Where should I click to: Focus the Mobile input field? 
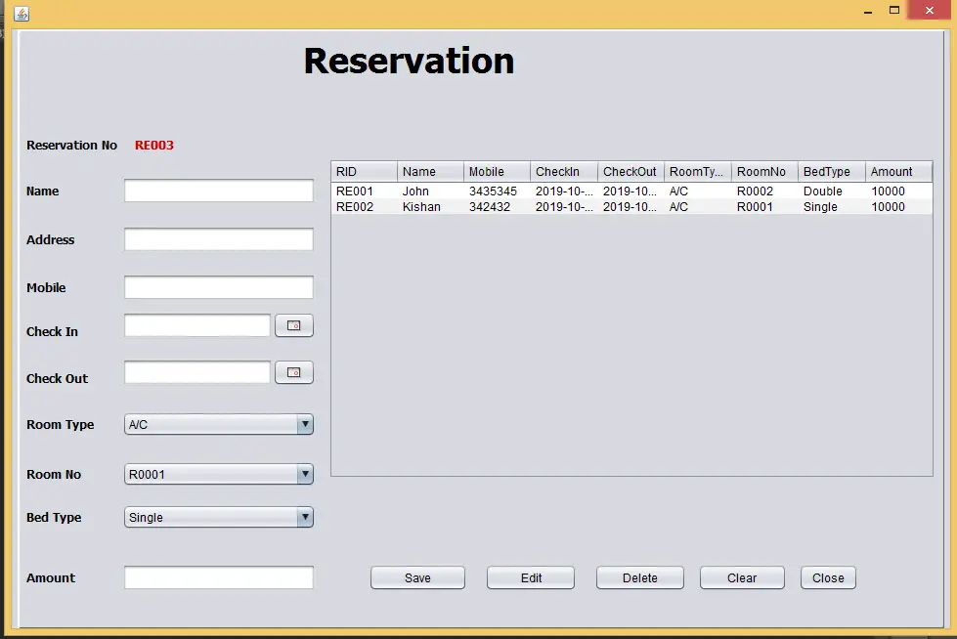[x=218, y=287]
